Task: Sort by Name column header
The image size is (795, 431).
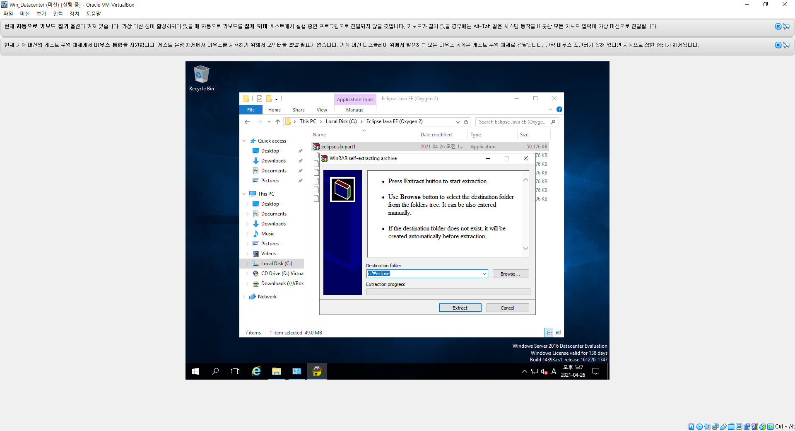Action: (x=364, y=135)
